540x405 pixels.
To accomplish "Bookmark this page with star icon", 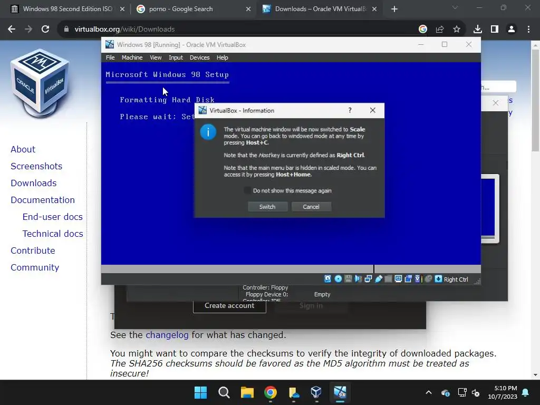I will point(457,30).
